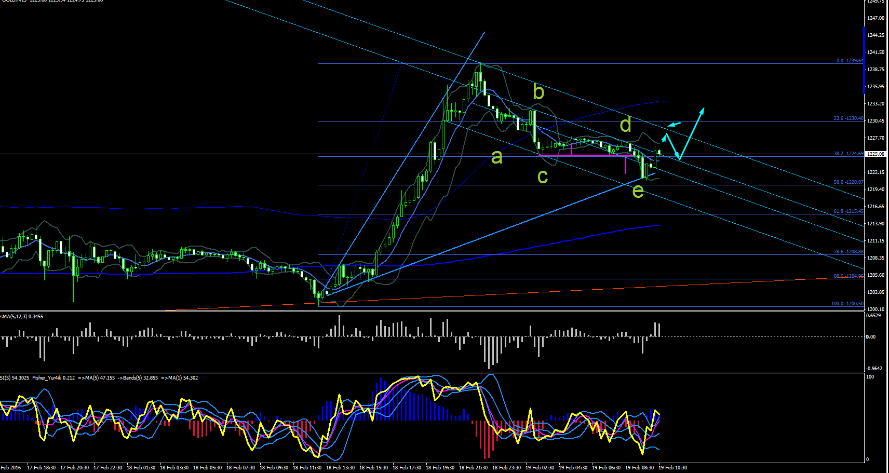Select the green wave label 'd'

(x=626, y=125)
